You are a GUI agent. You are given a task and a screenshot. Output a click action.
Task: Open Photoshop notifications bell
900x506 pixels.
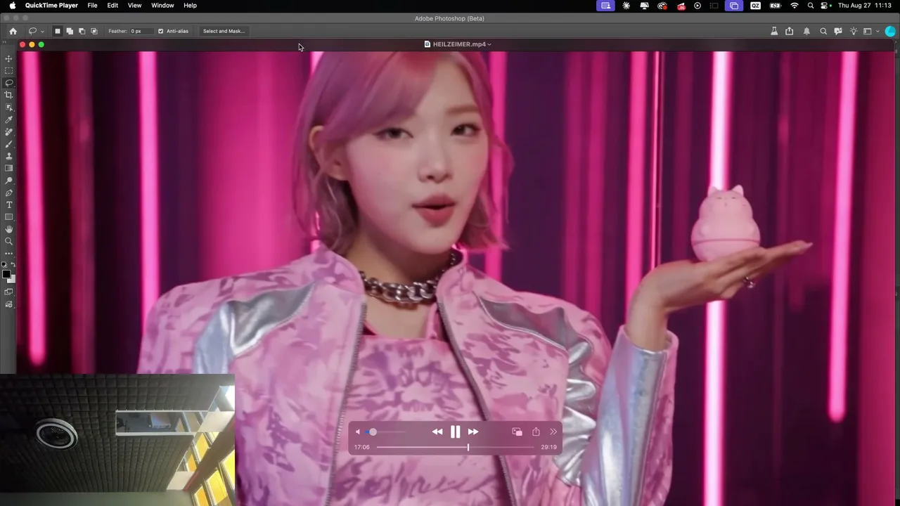point(806,31)
